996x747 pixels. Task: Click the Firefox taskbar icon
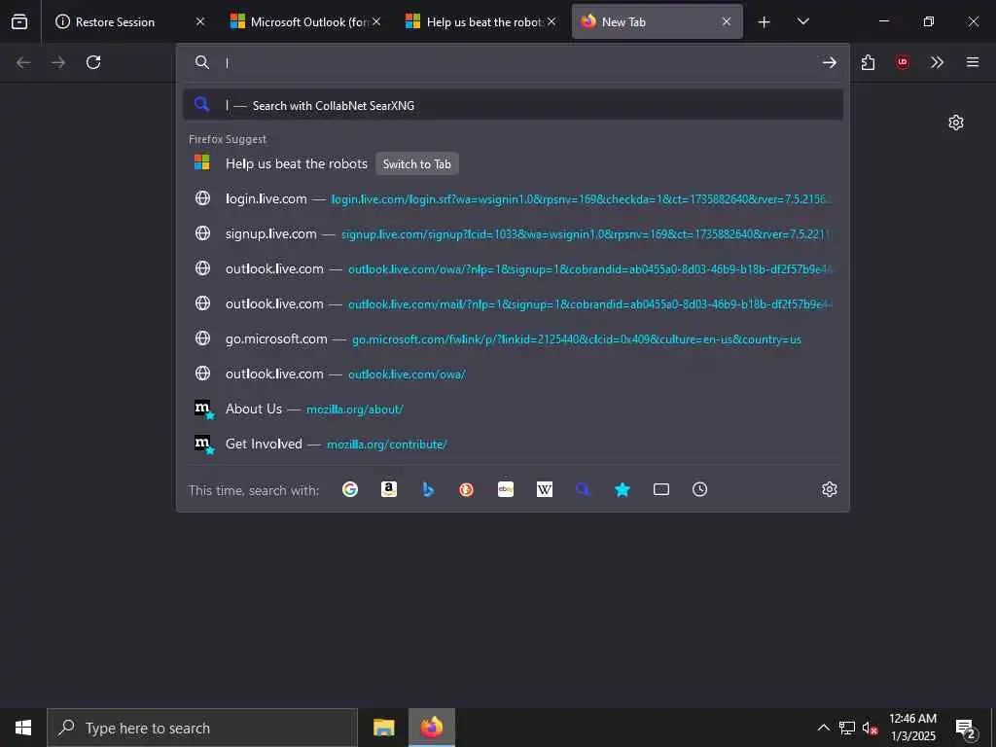click(x=431, y=728)
